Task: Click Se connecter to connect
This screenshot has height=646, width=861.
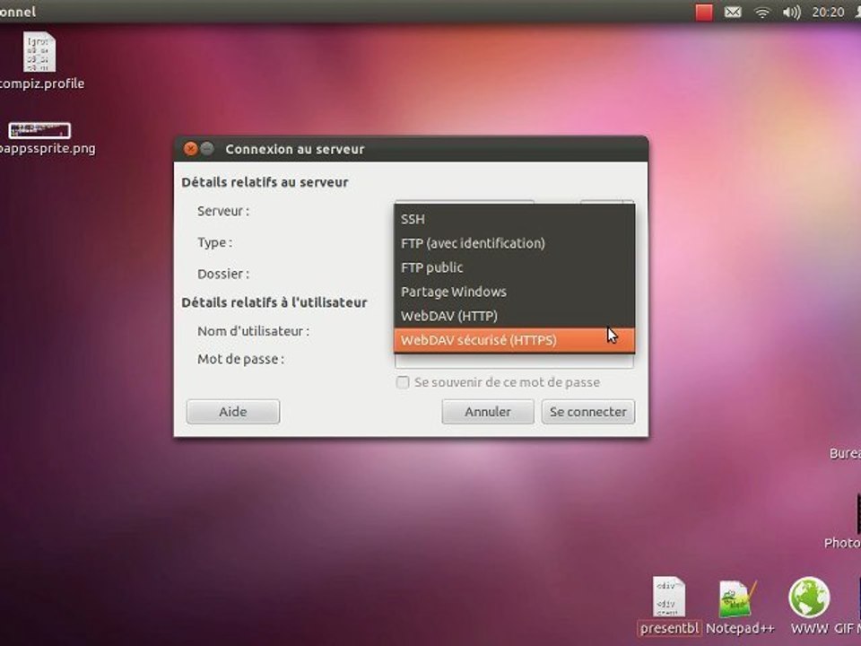Action: [x=588, y=412]
